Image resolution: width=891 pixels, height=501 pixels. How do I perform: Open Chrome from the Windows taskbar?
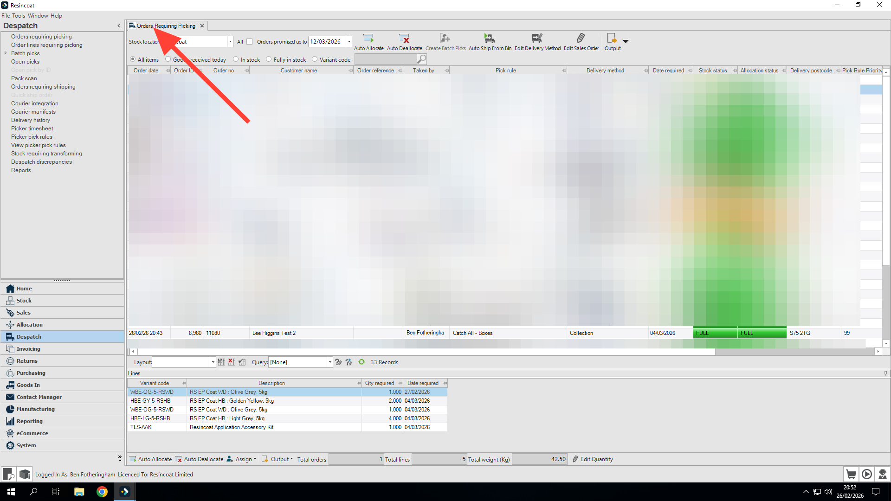point(102,492)
